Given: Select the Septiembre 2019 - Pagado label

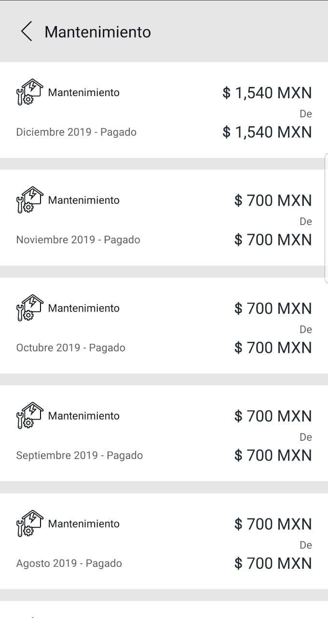Looking at the screenshot, I should click(x=80, y=455).
